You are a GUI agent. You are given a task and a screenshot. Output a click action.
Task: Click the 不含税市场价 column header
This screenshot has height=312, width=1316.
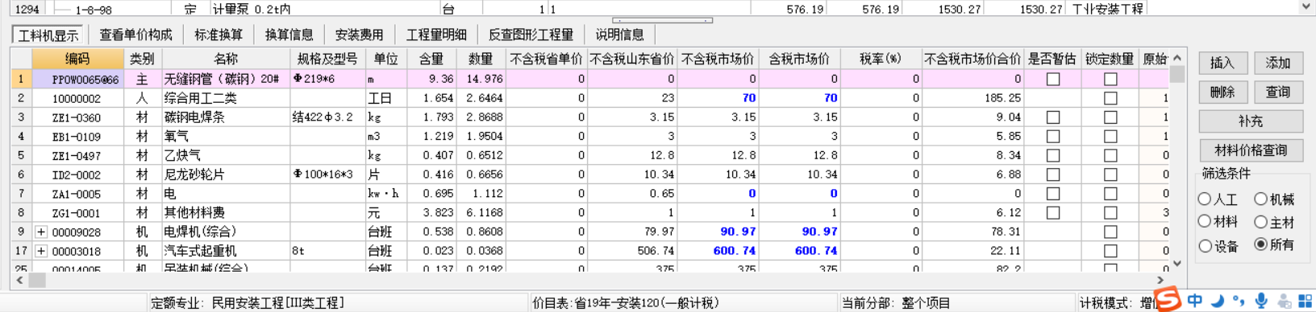tap(718, 59)
